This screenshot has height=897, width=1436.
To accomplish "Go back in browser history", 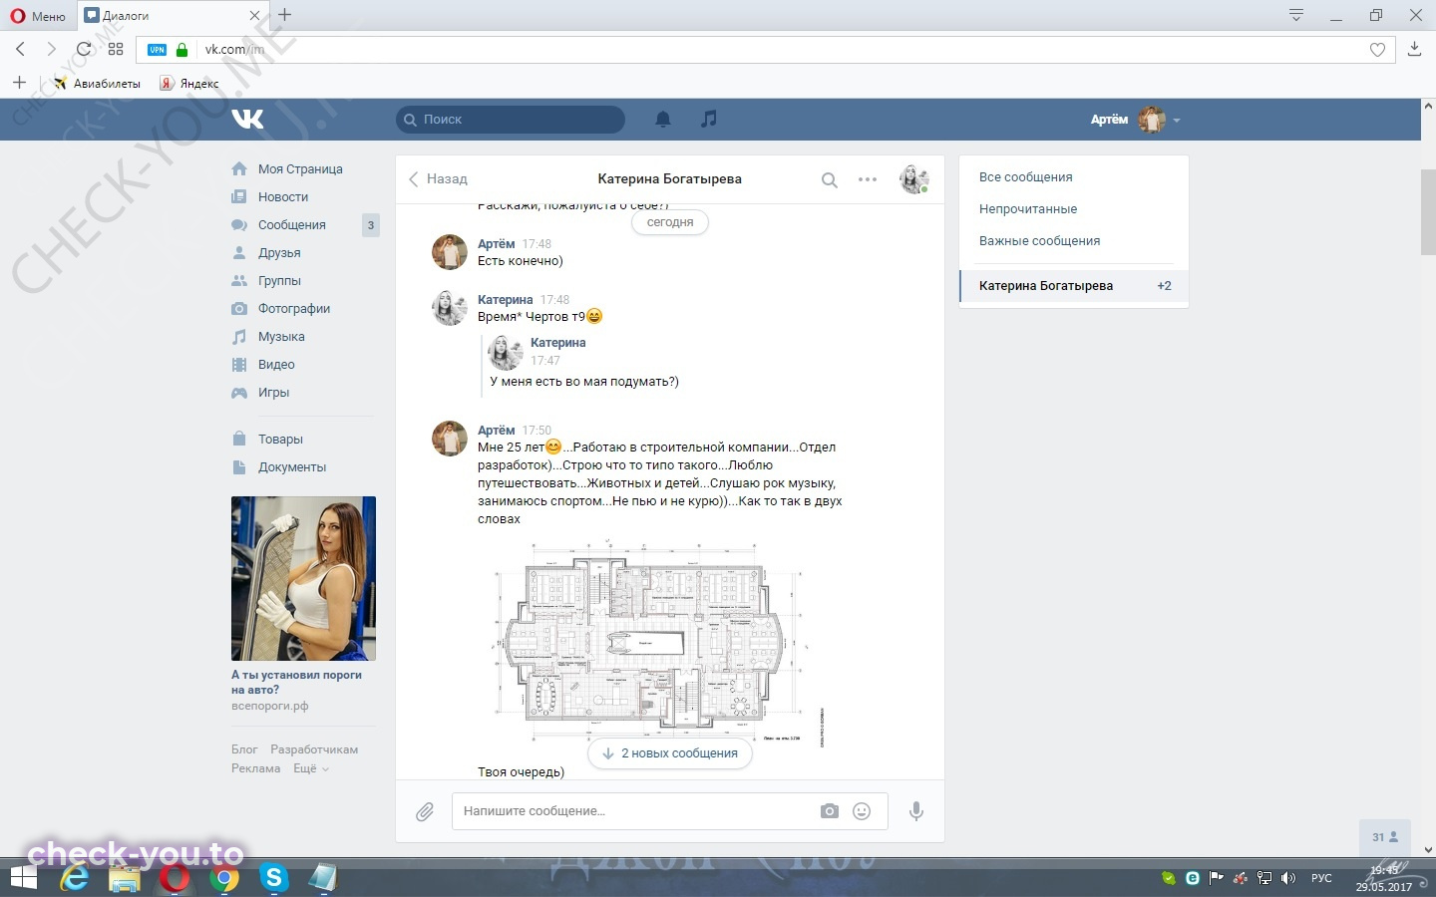I will coord(21,49).
